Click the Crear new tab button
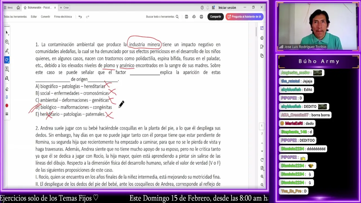The height and width of the screenshot is (203, 361). point(64,8)
